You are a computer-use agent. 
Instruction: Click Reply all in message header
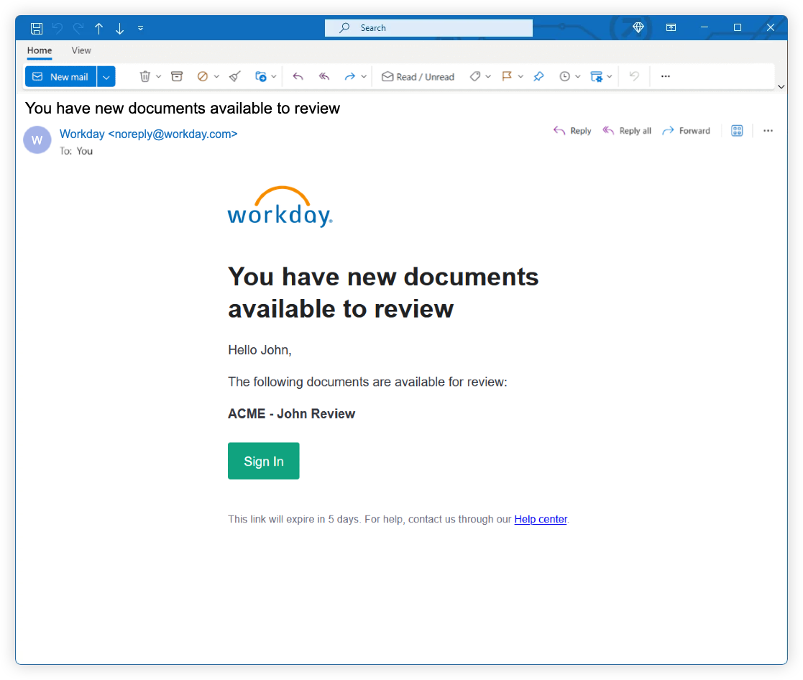click(x=626, y=131)
